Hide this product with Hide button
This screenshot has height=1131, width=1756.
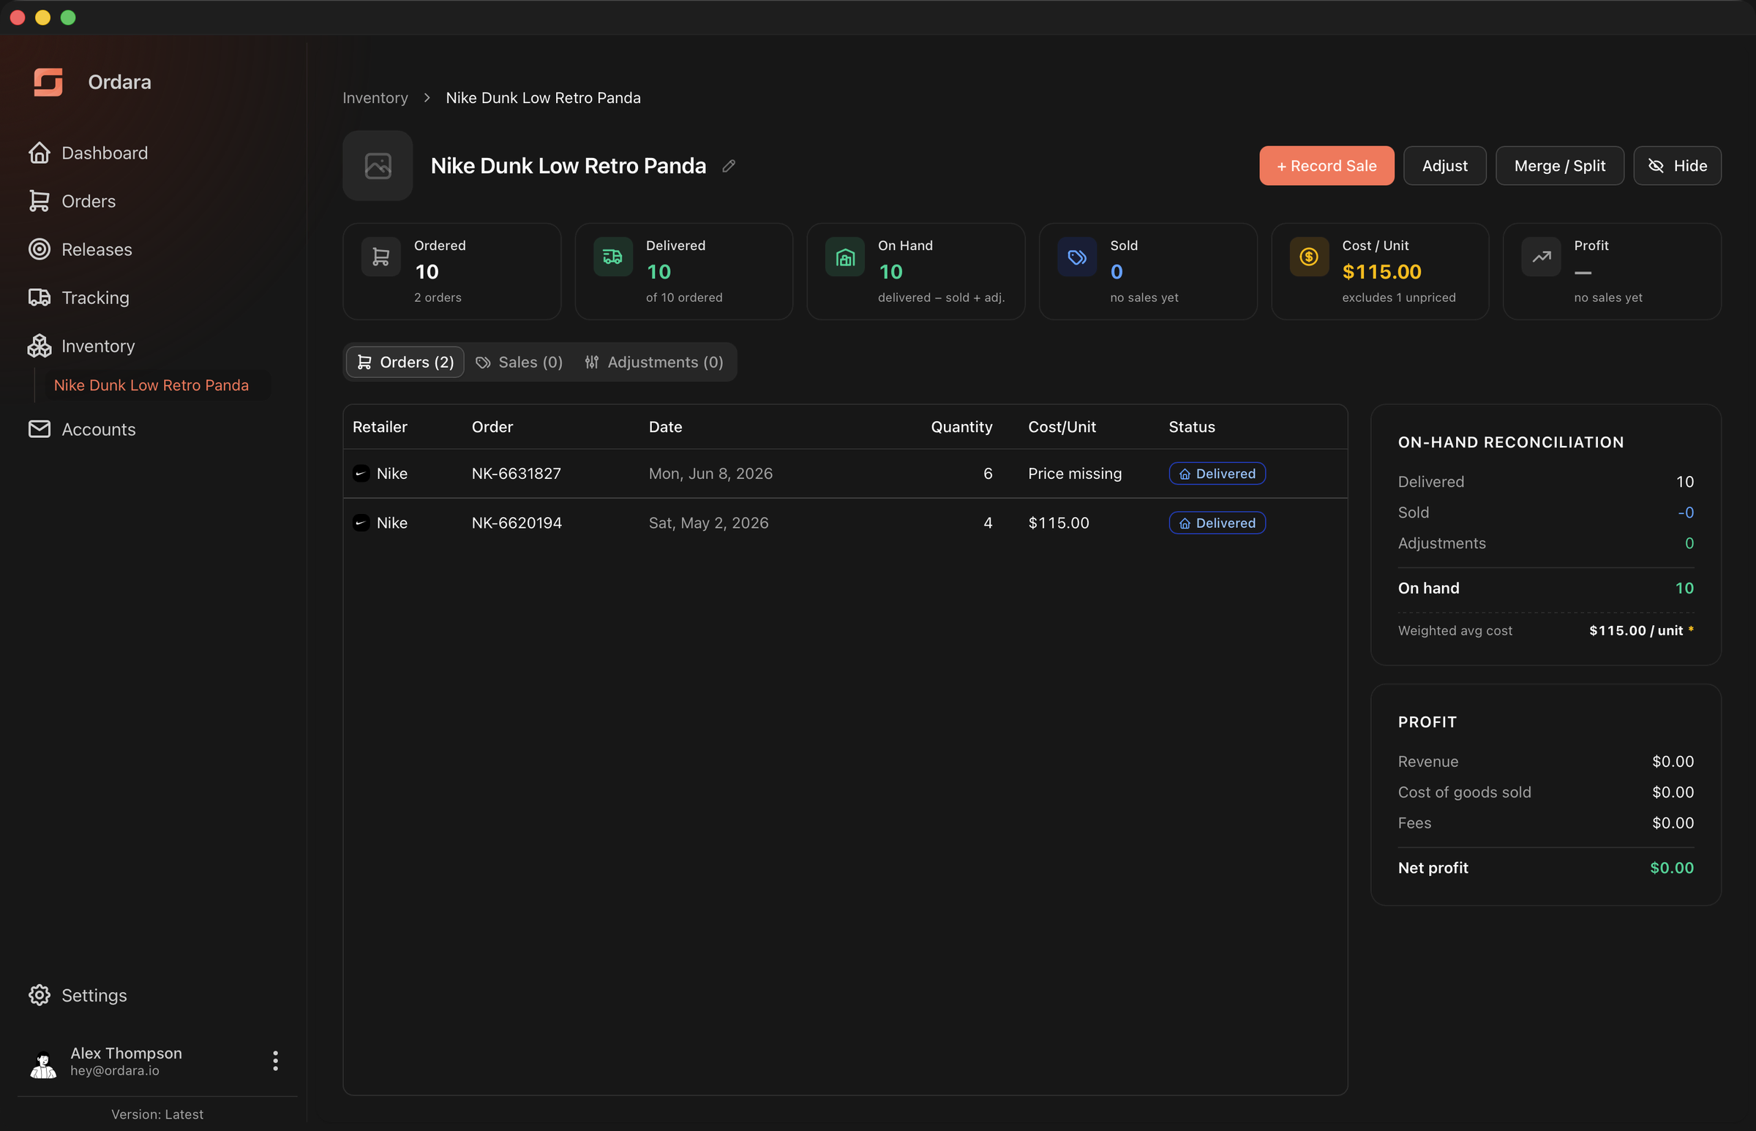click(x=1678, y=166)
